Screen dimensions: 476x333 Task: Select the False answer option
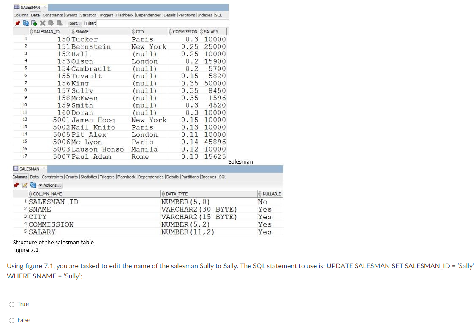tap(12, 320)
